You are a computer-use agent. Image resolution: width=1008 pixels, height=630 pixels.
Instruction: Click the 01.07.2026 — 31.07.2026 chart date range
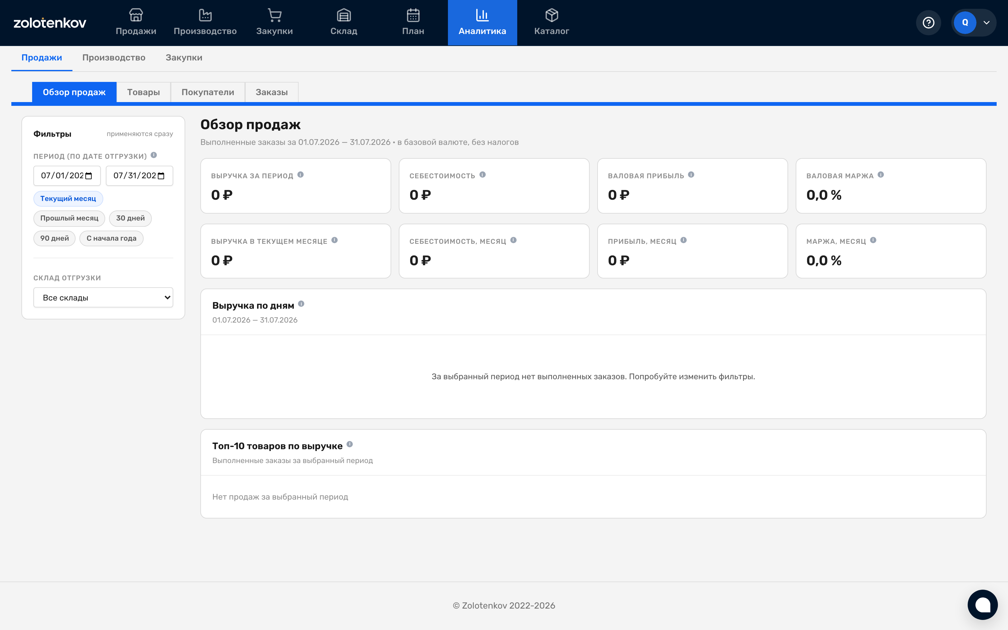[255, 320]
